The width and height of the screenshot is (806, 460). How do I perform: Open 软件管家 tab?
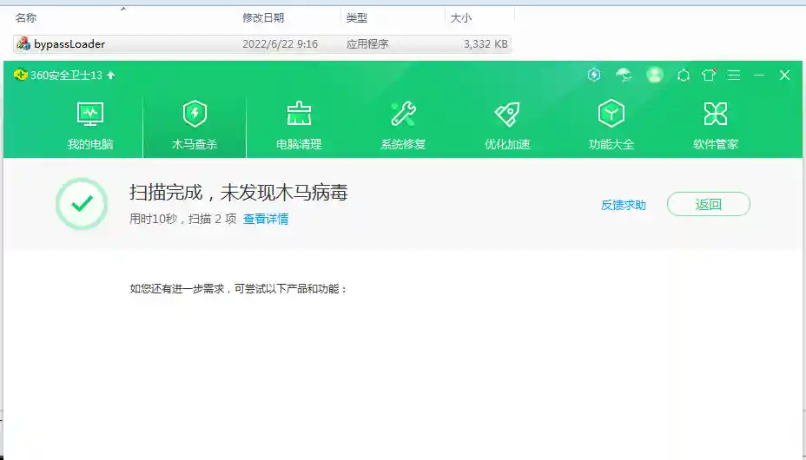(x=716, y=127)
